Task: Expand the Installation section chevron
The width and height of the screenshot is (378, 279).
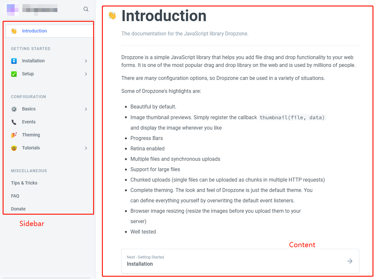Action: pos(86,61)
